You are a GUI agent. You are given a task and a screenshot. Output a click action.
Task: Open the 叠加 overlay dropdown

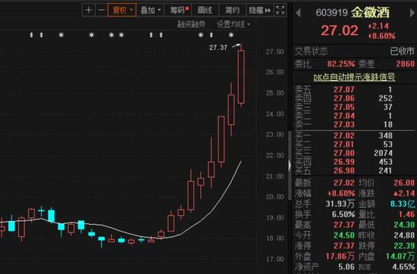coord(150,11)
